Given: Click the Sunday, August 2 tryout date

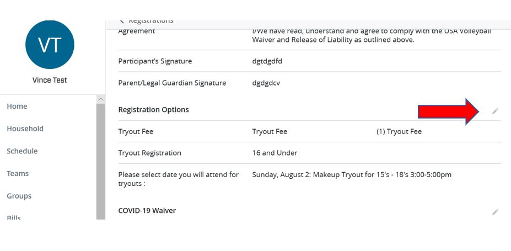Looking at the screenshot, I should (352, 175).
